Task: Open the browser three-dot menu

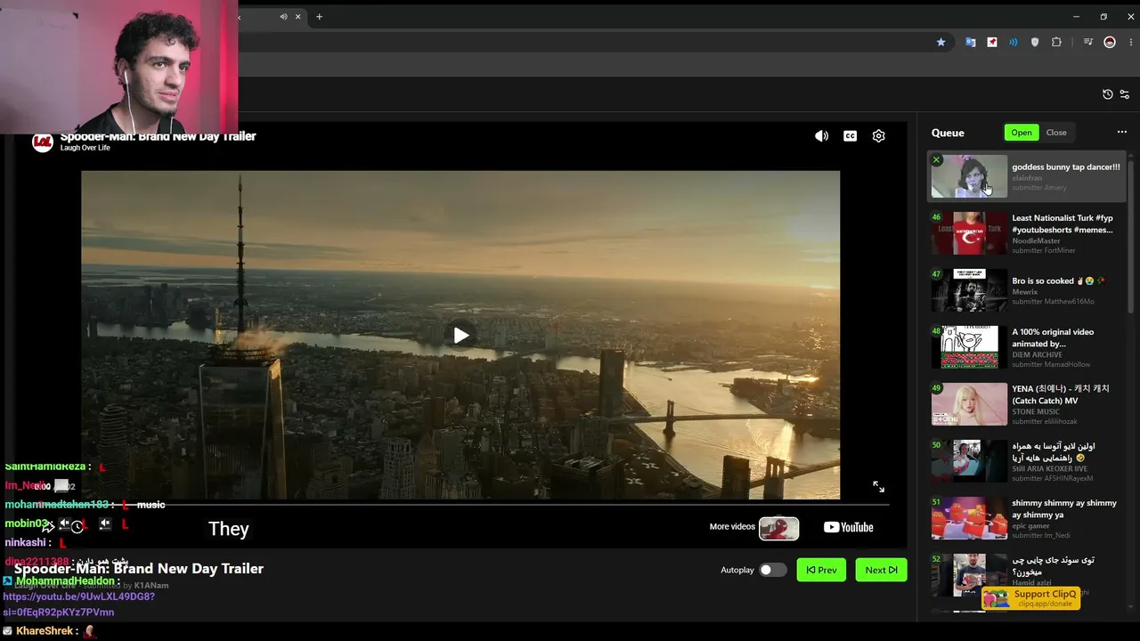Action: (x=1131, y=42)
